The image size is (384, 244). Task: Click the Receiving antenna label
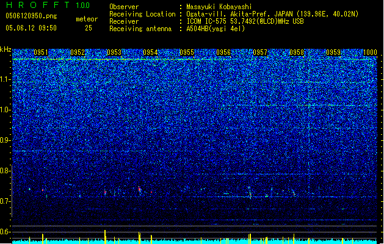pos(140,29)
